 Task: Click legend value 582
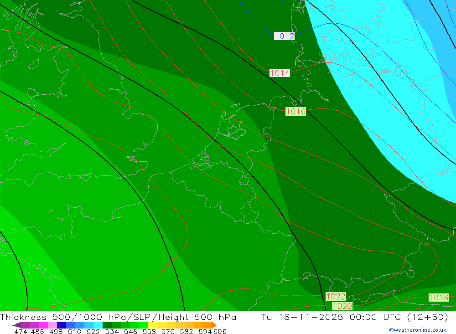tap(187, 331)
